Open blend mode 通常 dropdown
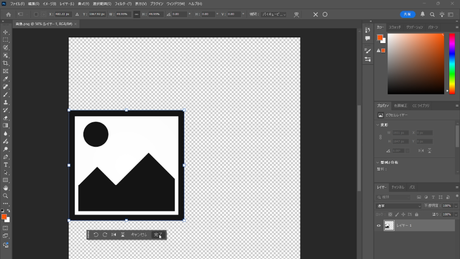The image size is (460, 259). click(398, 206)
